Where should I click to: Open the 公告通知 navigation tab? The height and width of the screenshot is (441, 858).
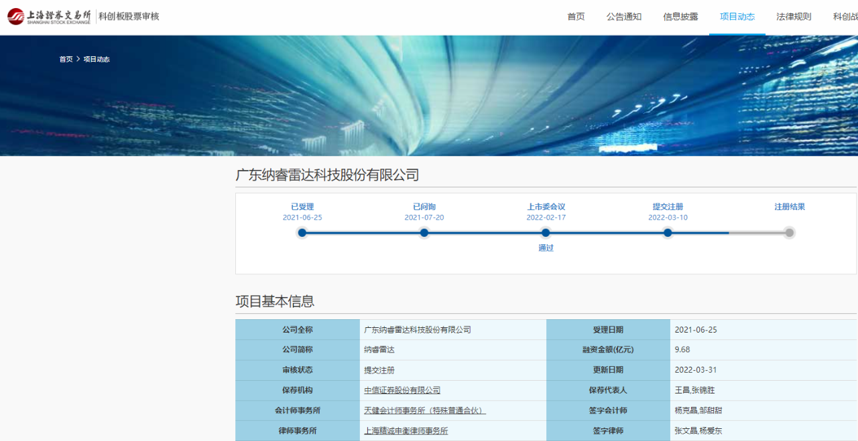click(623, 17)
